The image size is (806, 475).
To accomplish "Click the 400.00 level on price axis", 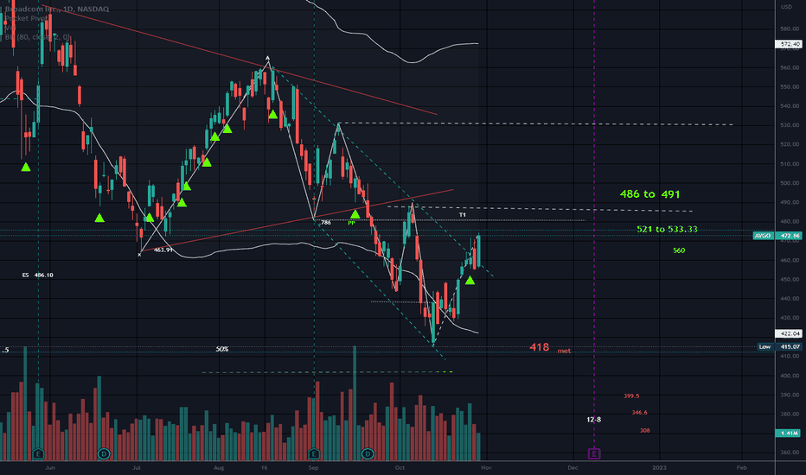I will [790, 376].
